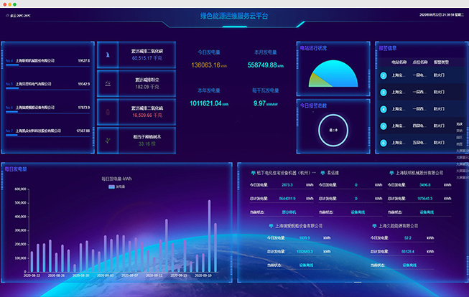Click the today's alarm total ring
The image size is (469, 297).
[333, 130]
